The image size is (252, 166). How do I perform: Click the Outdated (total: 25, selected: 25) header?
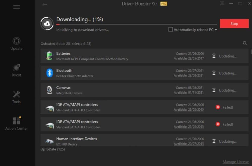pyautogui.click(x=66, y=44)
